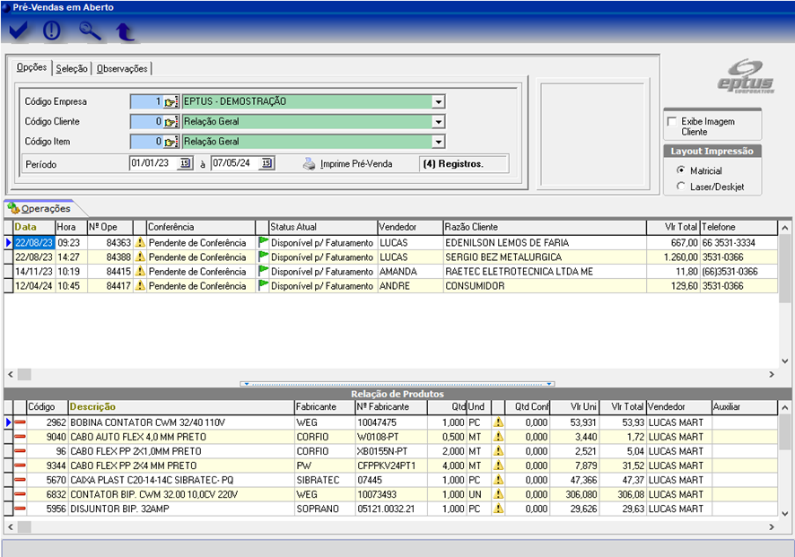
Task: Click the checkmark confirm icon in toolbar
Action: click(19, 31)
